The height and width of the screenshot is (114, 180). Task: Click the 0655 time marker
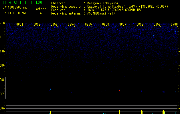88,25
